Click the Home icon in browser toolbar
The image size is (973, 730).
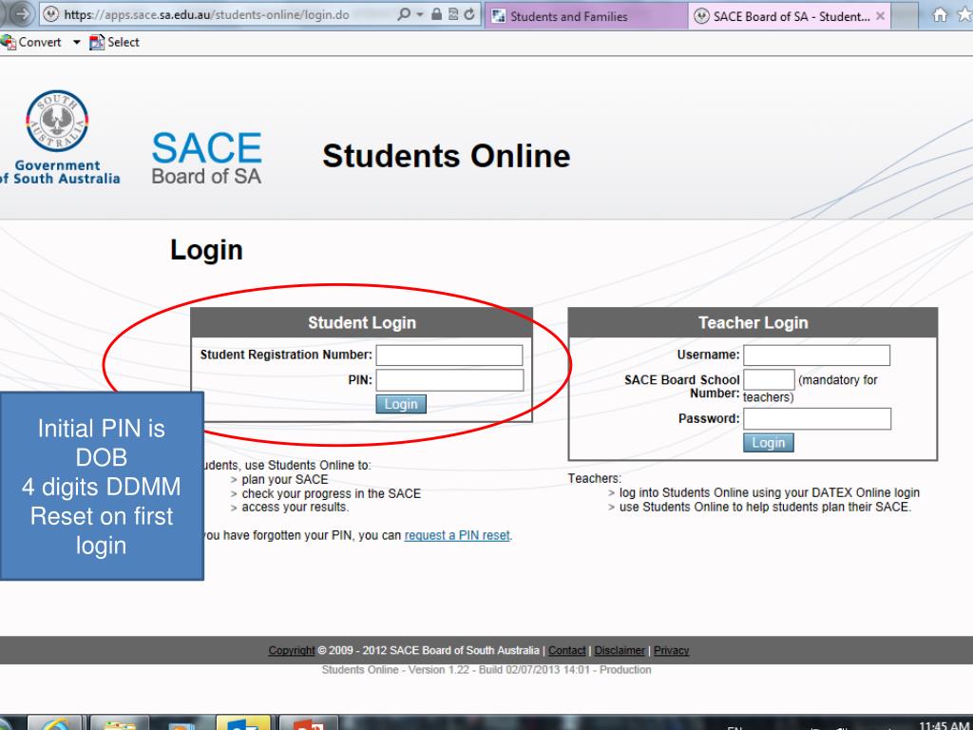click(940, 15)
